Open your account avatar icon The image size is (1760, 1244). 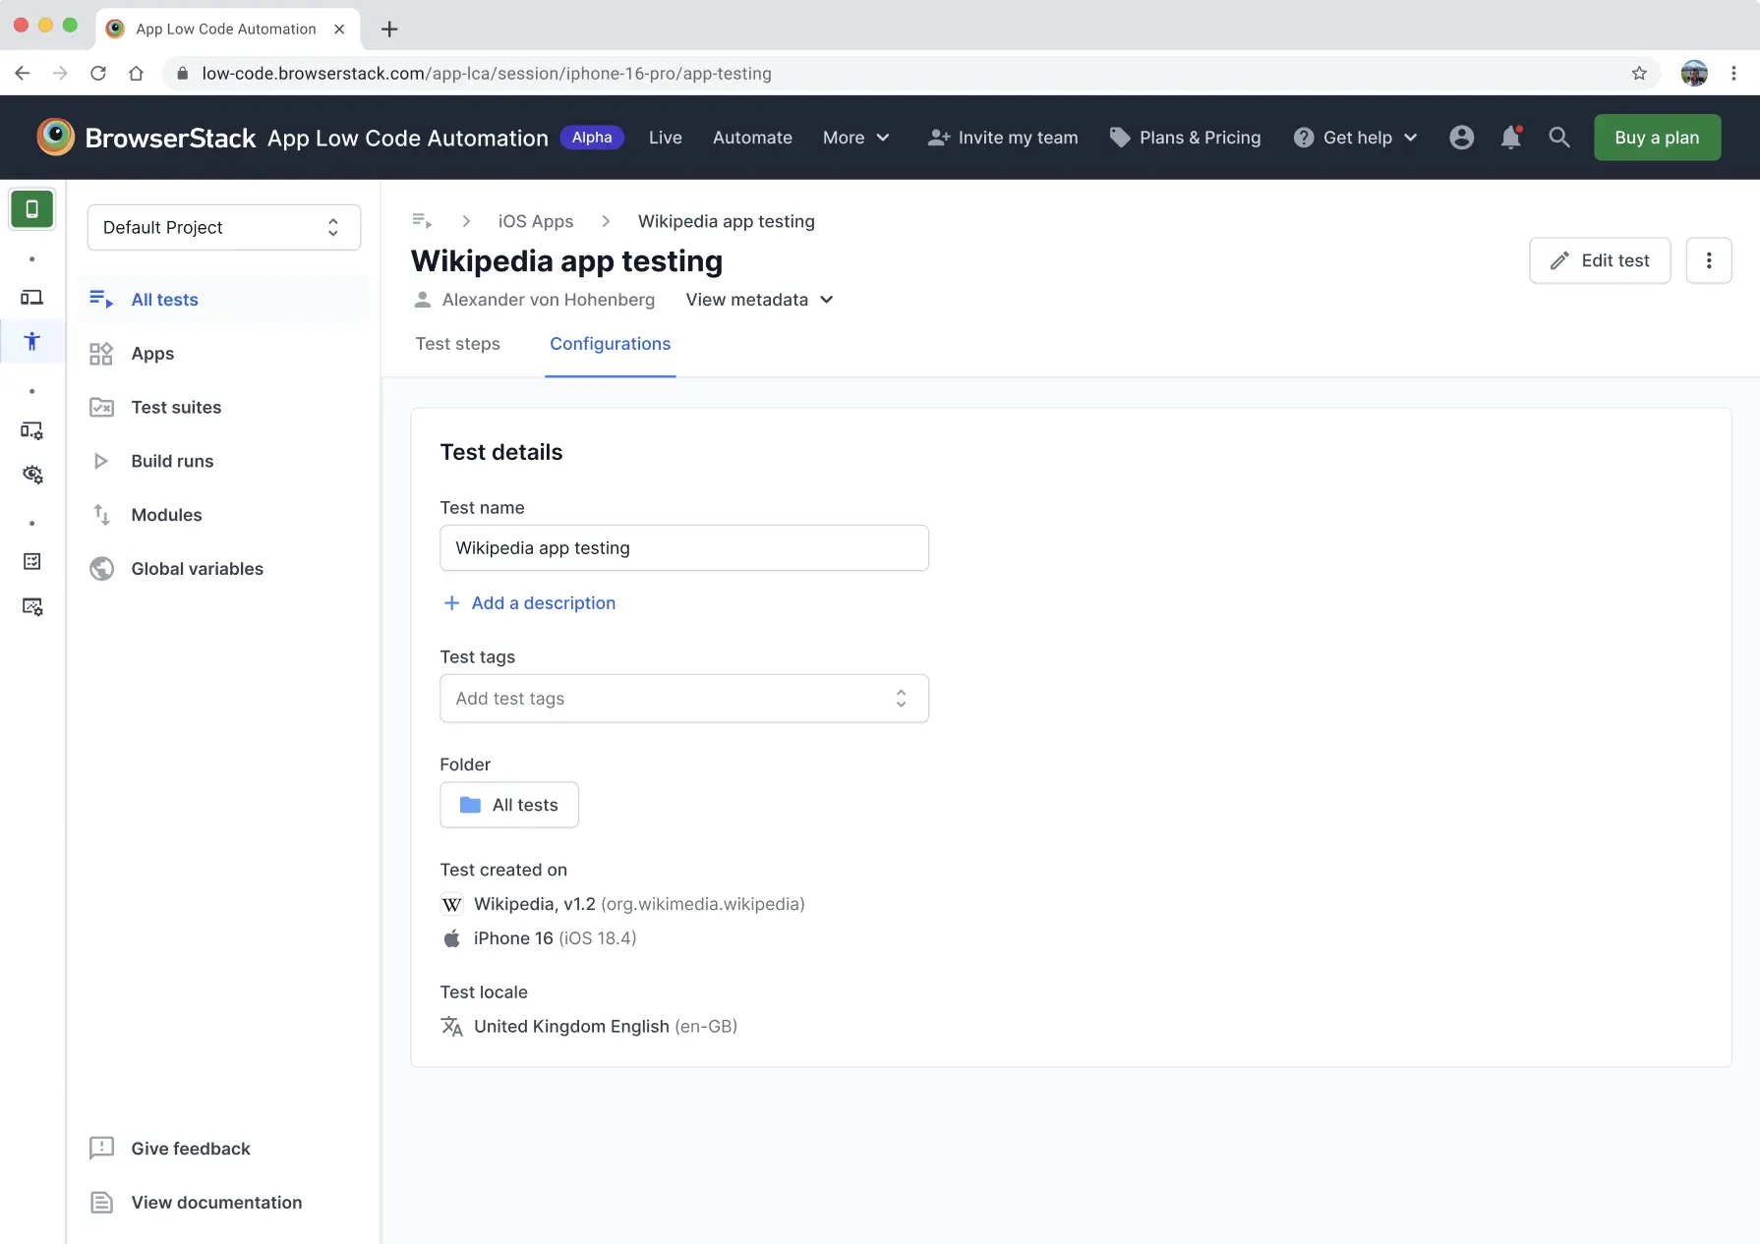(x=1461, y=138)
